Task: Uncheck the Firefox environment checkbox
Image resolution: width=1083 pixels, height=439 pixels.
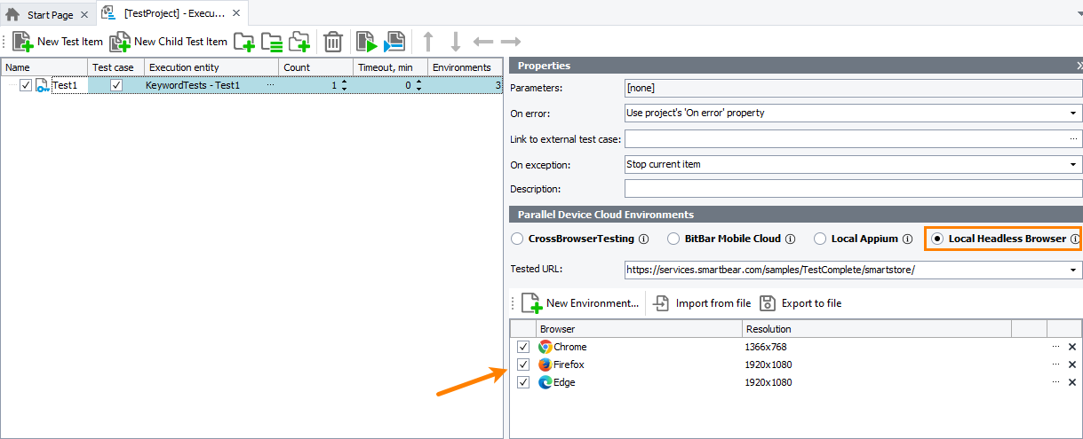Action: click(x=523, y=365)
